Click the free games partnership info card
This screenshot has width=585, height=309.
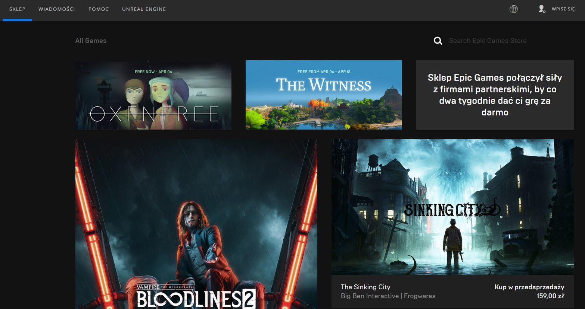click(495, 95)
